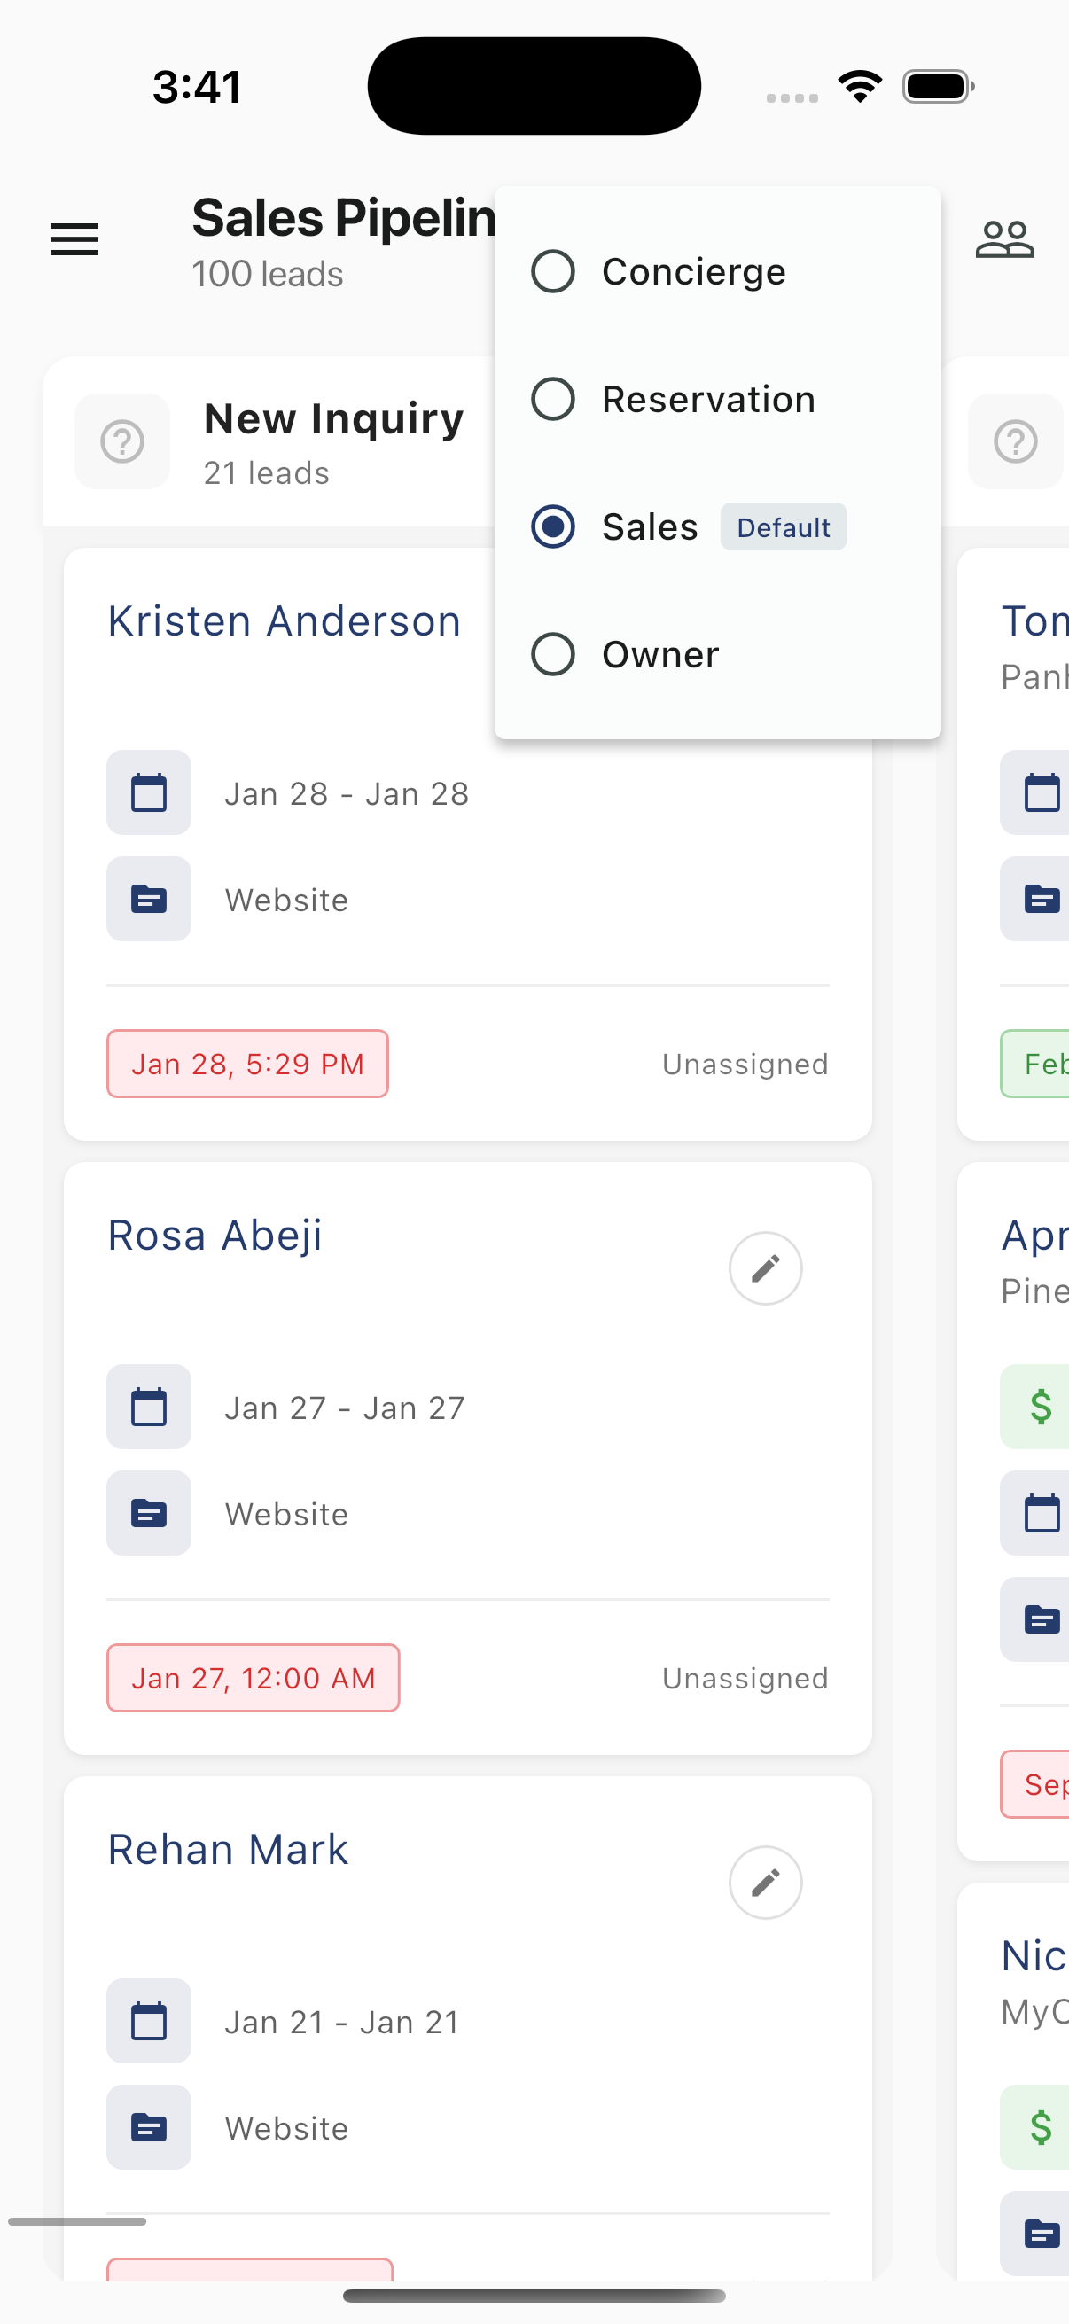1069x2324 pixels.
Task: Select the Concierge pipeline radio button
Action: [x=553, y=271]
